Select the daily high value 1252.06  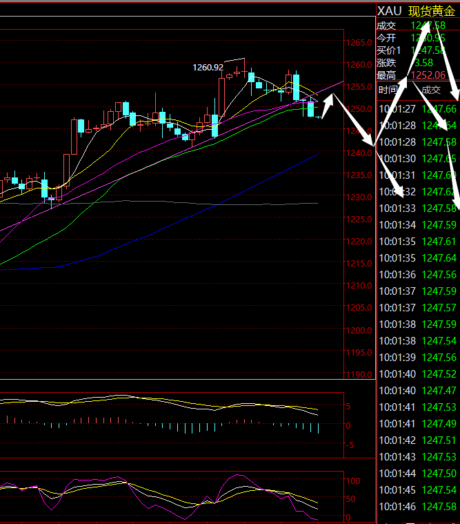tap(428, 75)
